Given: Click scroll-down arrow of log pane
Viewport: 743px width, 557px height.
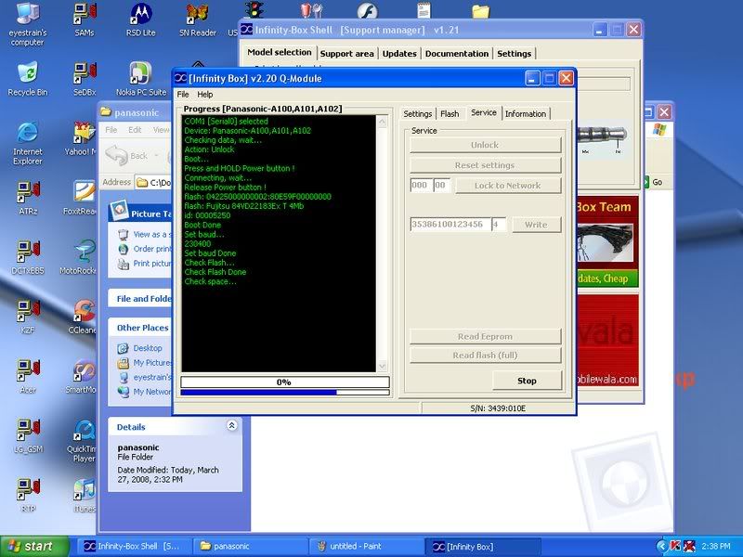Looking at the screenshot, I should (x=382, y=366).
